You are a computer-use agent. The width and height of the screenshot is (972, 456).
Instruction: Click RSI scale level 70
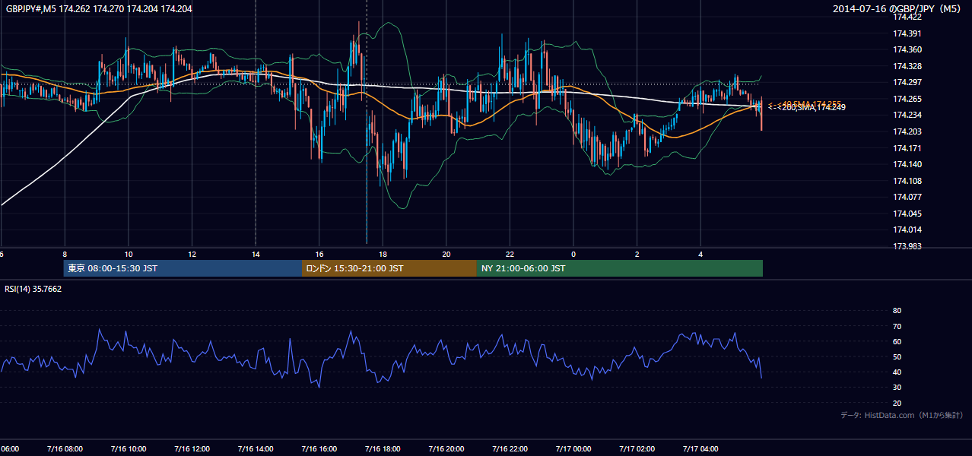click(897, 326)
